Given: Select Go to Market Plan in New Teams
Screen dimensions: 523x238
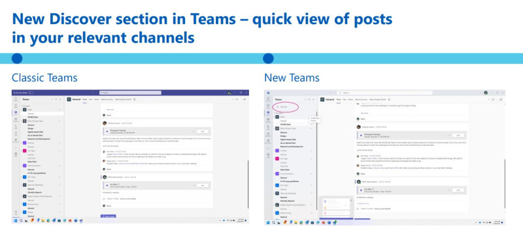Looking at the screenshot, I should [x=288, y=143].
